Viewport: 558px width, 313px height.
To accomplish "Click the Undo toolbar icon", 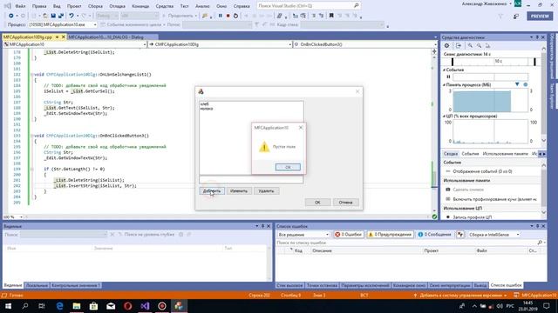I will click(x=71, y=16).
